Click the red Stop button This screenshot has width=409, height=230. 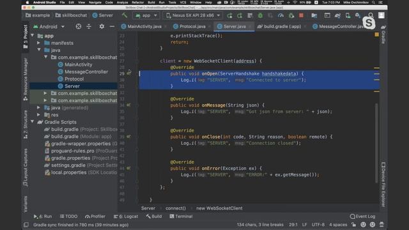[x=301, y=15]
